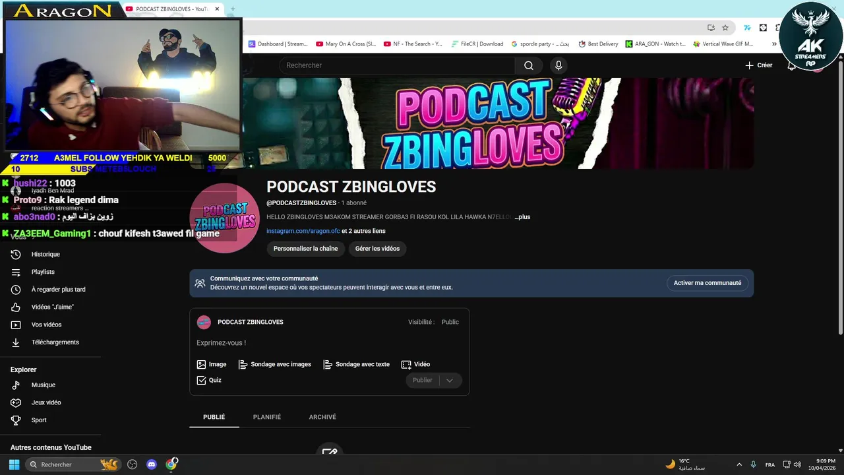The width and height of the screenshot is (844, 475).
Task: Open Mary On A Cross bookmark
Action: click(346, 44)
